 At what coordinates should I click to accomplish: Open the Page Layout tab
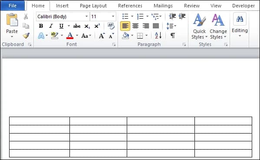93,6
